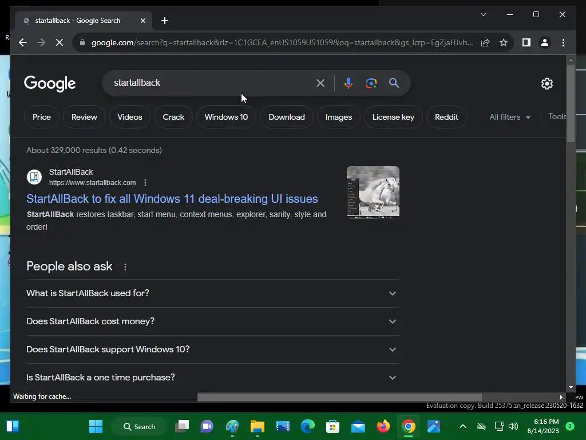Open File Explorer from the taskbar
This screenshot has width=586, height=440.
coord(257,426)
